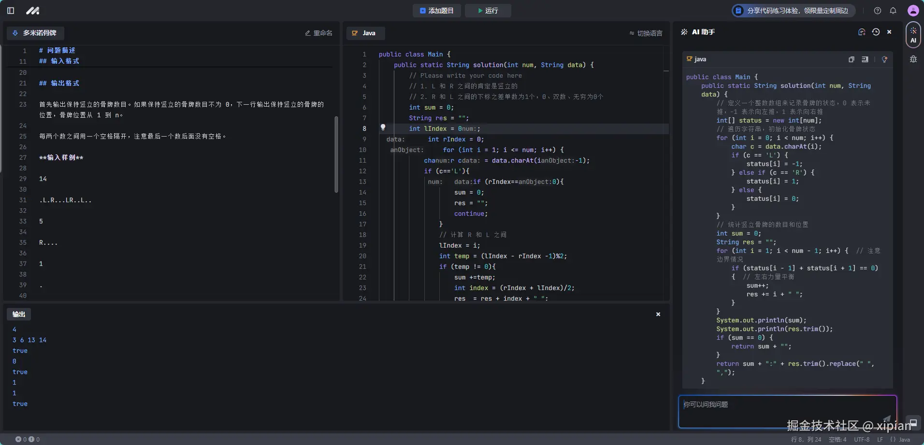Select the 多米诺骨牌 problem tab
This screenshot has height=445, width=924.
tap(35, 33)
